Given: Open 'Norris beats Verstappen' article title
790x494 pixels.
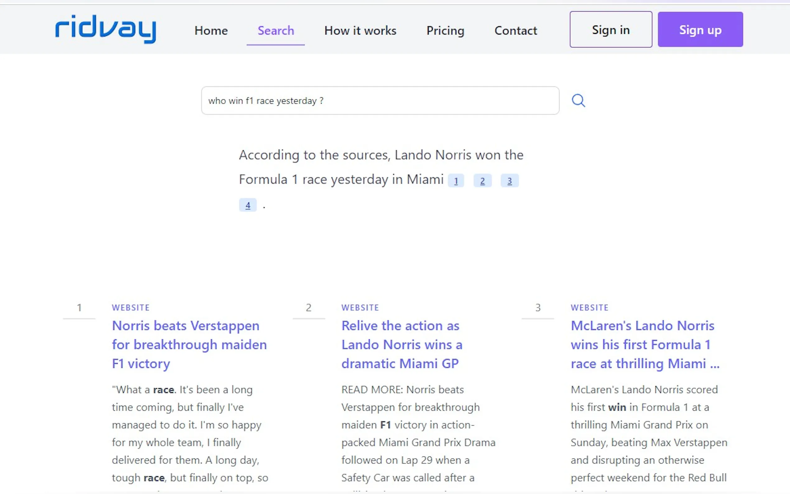Looking at the screenshot, I should pyautogui.click(x=189, y=344).
